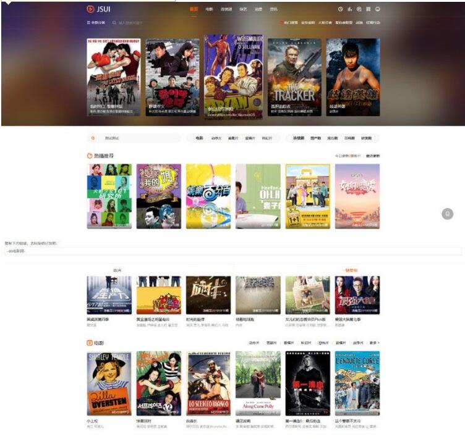Image resolution: width=465 pixels, height=439 pixels.
Task: Open the pink 女儿们的恋爱 poster
Action: 357,196
